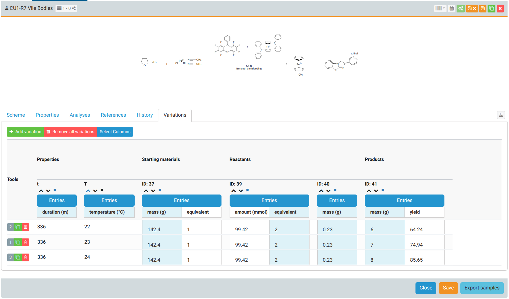Screen dimensions: 509x299
Task: Remove the ID: 37 column
Action: point(160,190)
